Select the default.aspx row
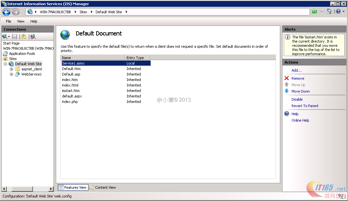Image resolution: width=348 pixels, height=201 pixels. click(x=106, y=96)
